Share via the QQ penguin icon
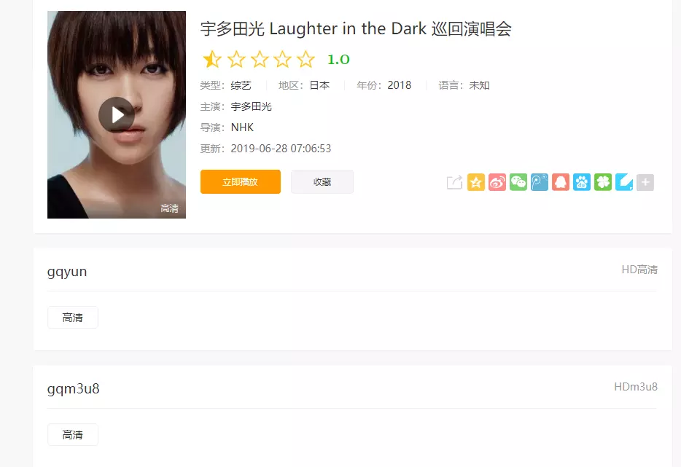Screen dimensions: 681x467 click(561, 182)
